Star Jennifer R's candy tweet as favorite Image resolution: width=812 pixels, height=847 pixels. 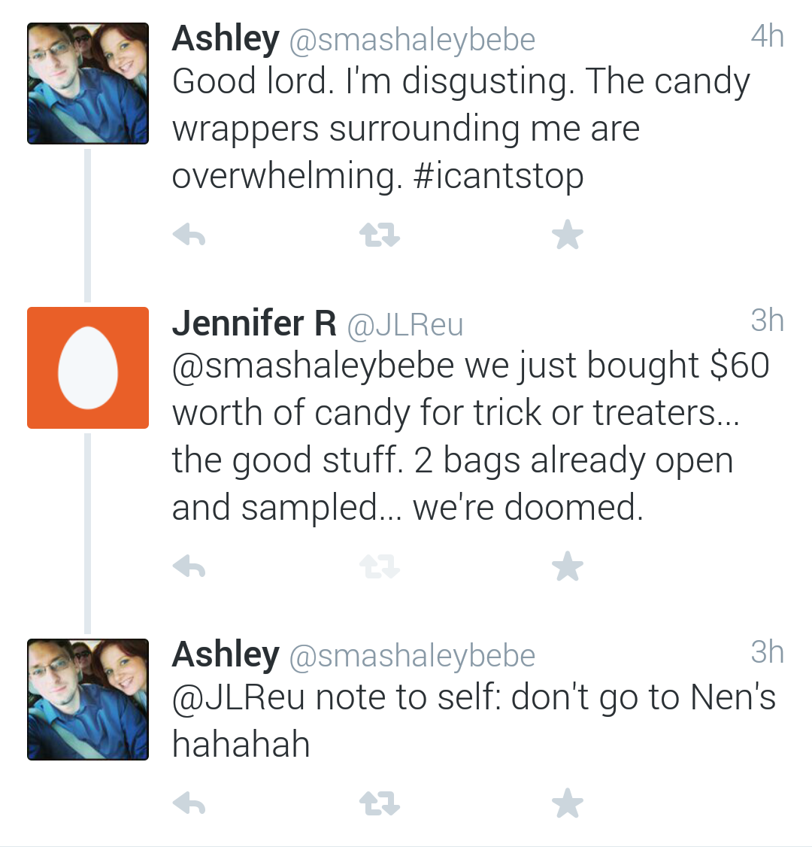[x=567, y=566]
